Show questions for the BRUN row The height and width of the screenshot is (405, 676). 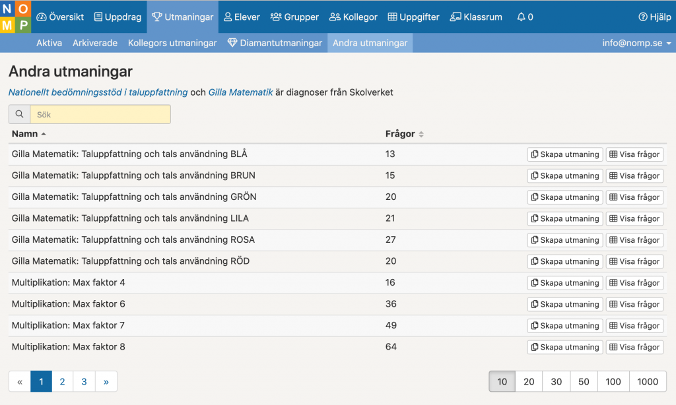point(634,176)
